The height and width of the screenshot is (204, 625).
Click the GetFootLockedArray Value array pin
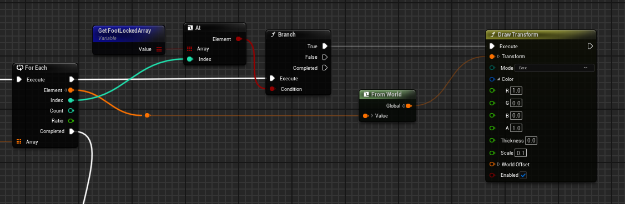[159, 49]
